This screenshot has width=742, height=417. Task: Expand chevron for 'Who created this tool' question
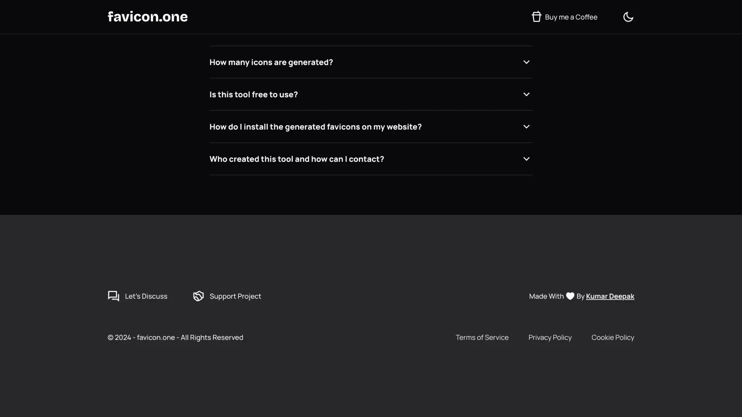(x=526, y=159)
